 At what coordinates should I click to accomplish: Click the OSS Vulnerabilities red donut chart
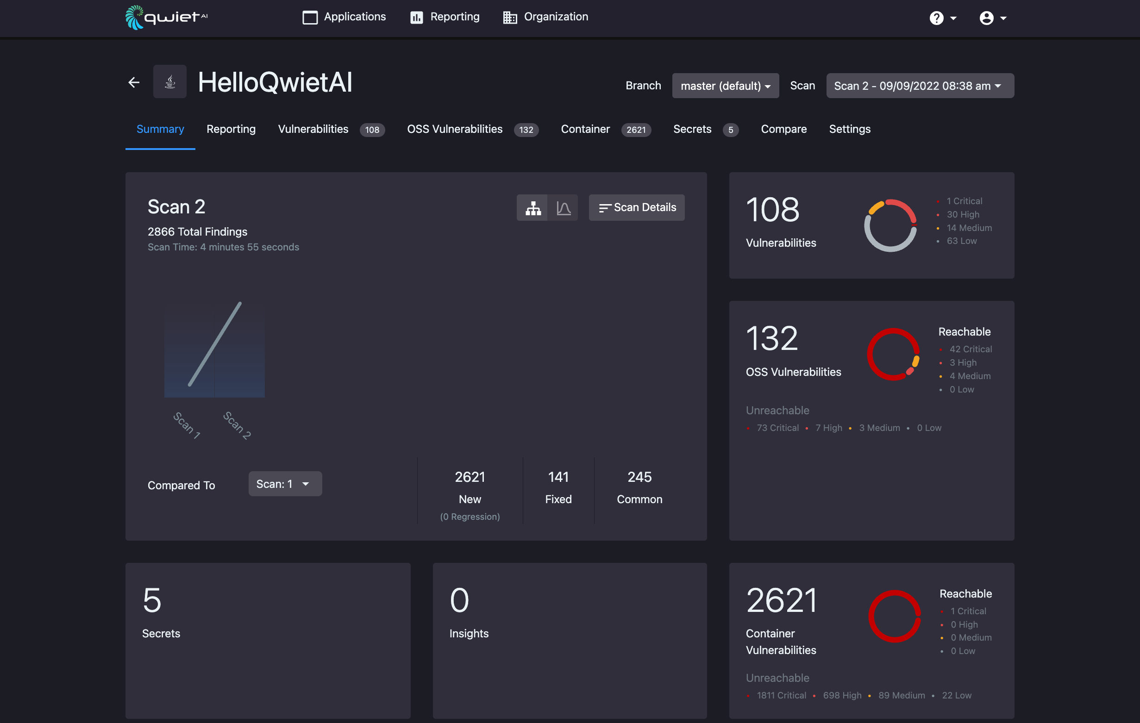893,355
